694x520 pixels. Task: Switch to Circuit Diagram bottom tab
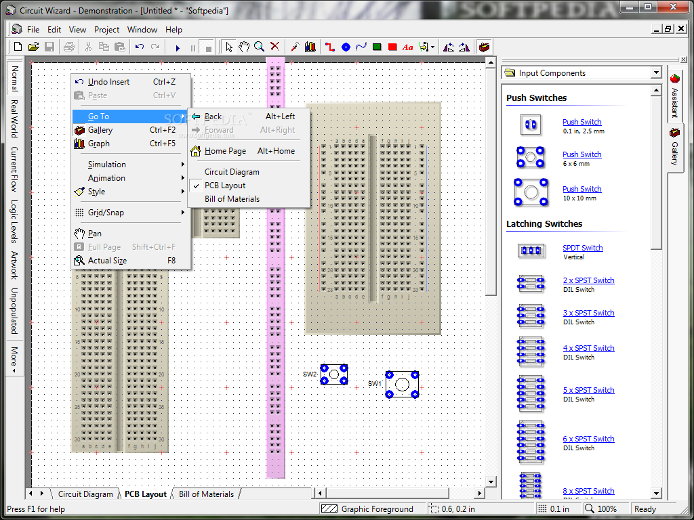pyautogui.click(x=85, y=494)
